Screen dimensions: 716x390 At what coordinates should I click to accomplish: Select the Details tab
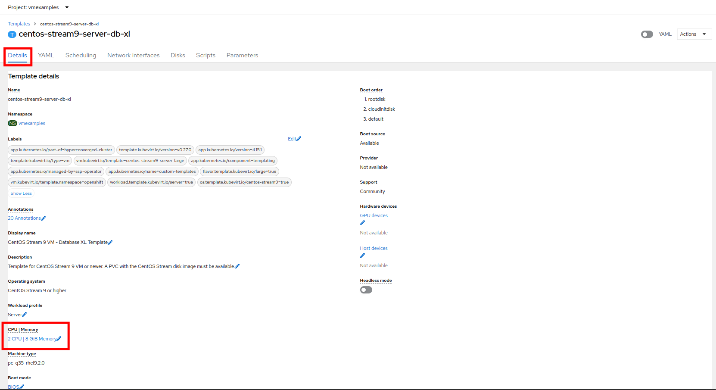[17, 55]
